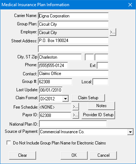136x164 pixels.
Task: Close the Medical Insurance Plan Information dialog
Action: [x=130, y=5]
